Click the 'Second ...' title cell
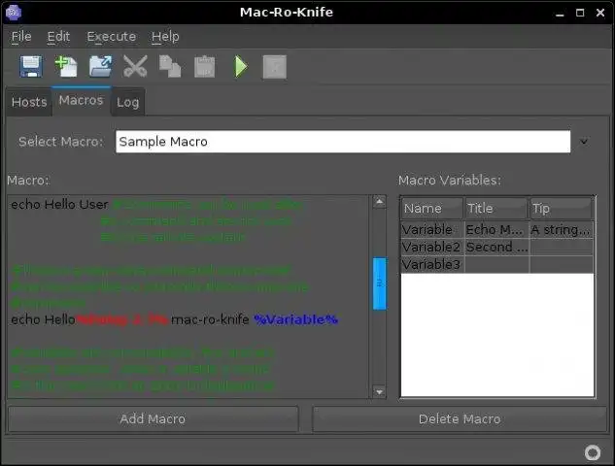615x466 pixels. [x=496, y=247]
